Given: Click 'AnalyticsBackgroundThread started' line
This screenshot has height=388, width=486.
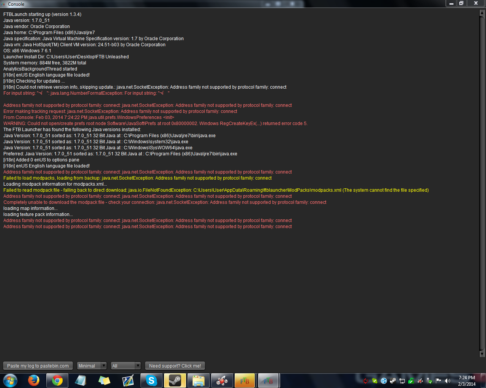Looking at the screenshot, I should (x=40, y=69).
